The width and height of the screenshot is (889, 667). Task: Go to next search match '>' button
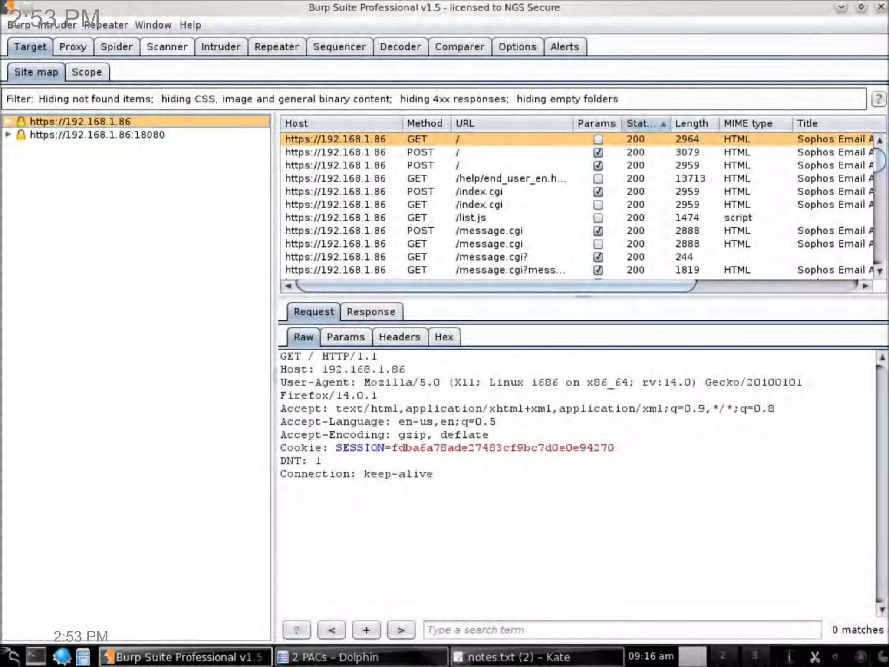click(401, 630)
